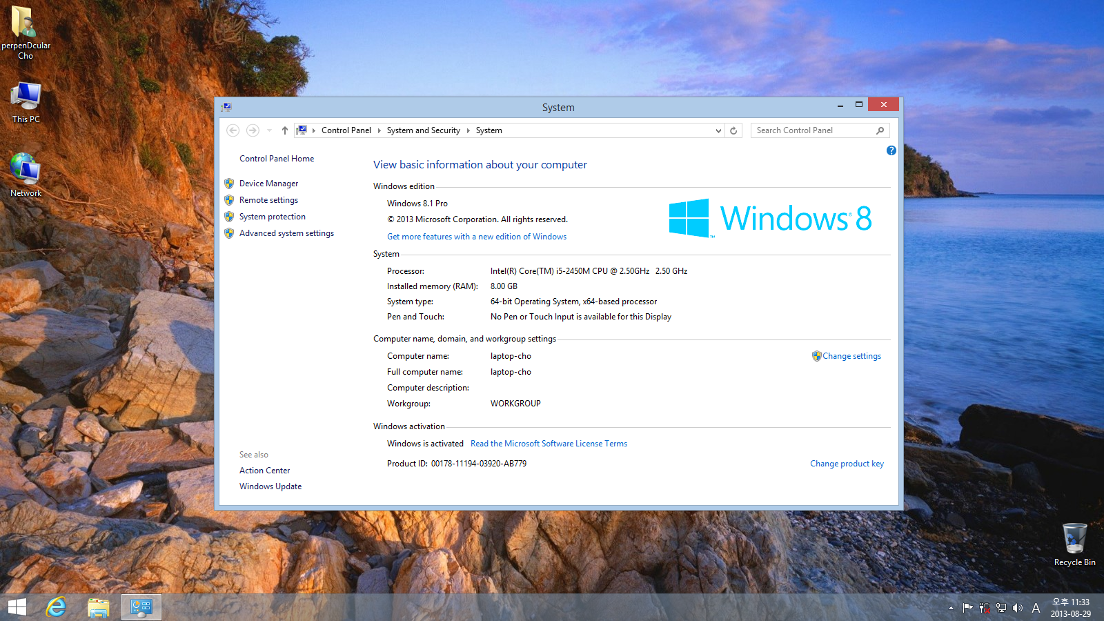Click the taskbar clock showing 11:33

pyautogui.click(x=1071, y=608)
